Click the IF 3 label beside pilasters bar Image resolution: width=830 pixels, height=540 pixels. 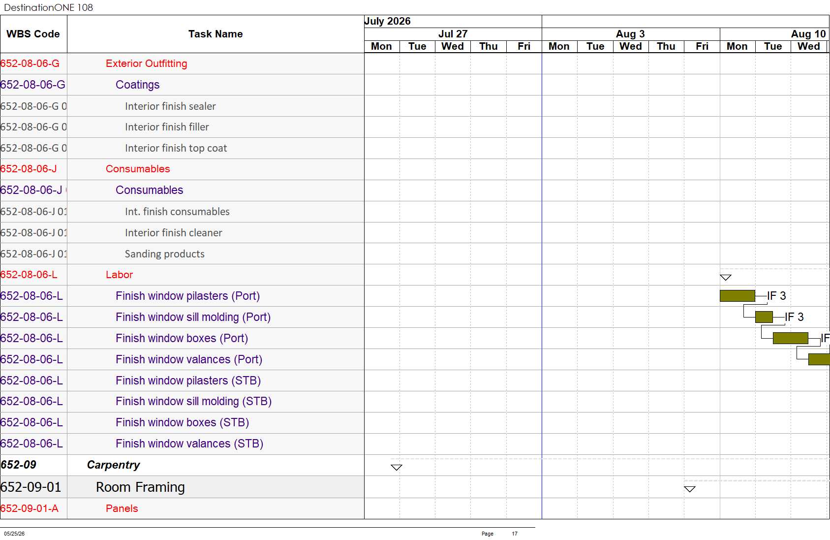click(777, 296)
